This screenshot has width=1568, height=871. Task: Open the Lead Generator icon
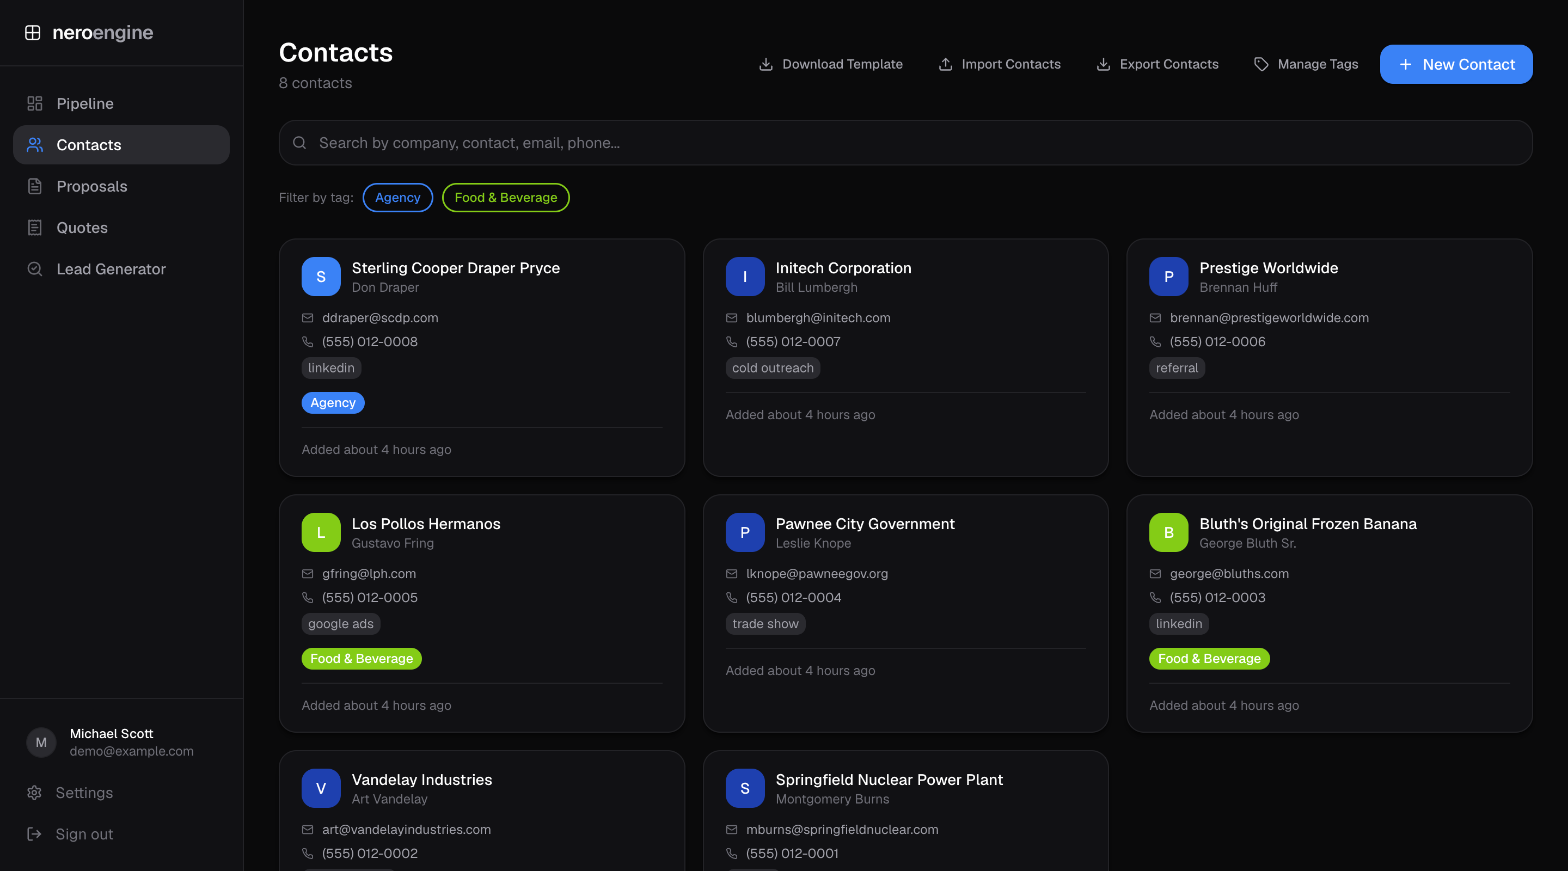click(35, 269)
